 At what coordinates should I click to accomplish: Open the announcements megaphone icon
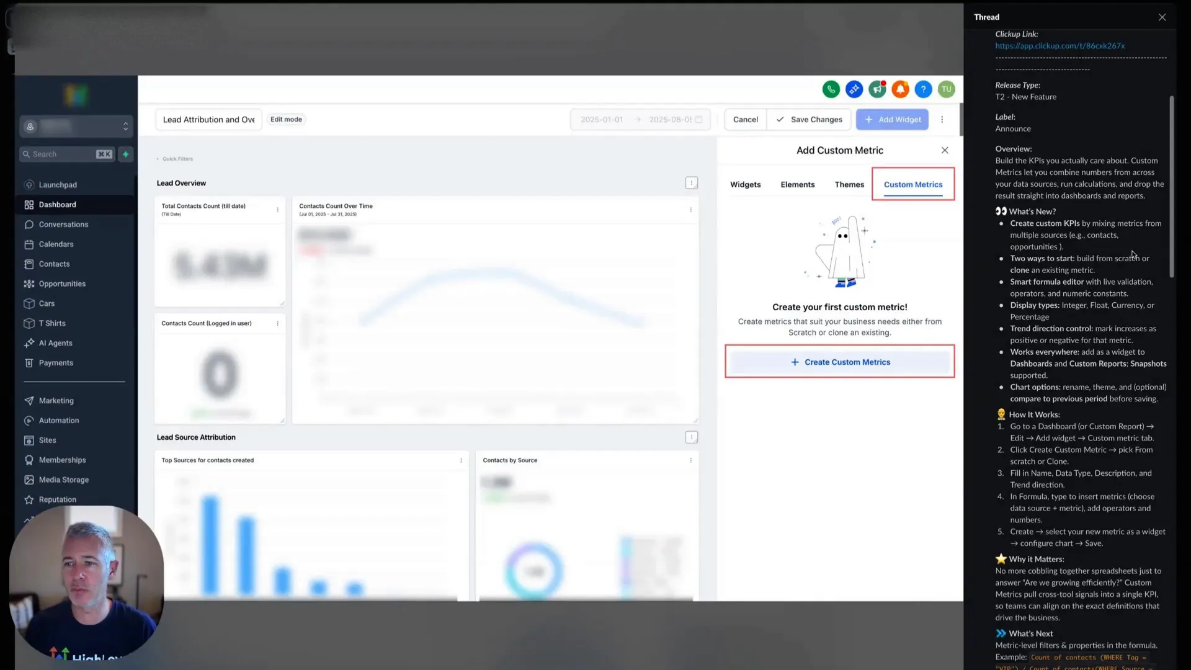pos(877,89)
